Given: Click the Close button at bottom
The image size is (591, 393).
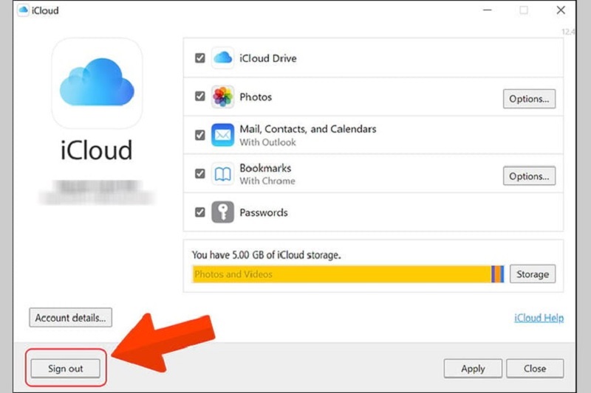Looking at the screenshot, I should pyautogui.click(x=535, y=369).
